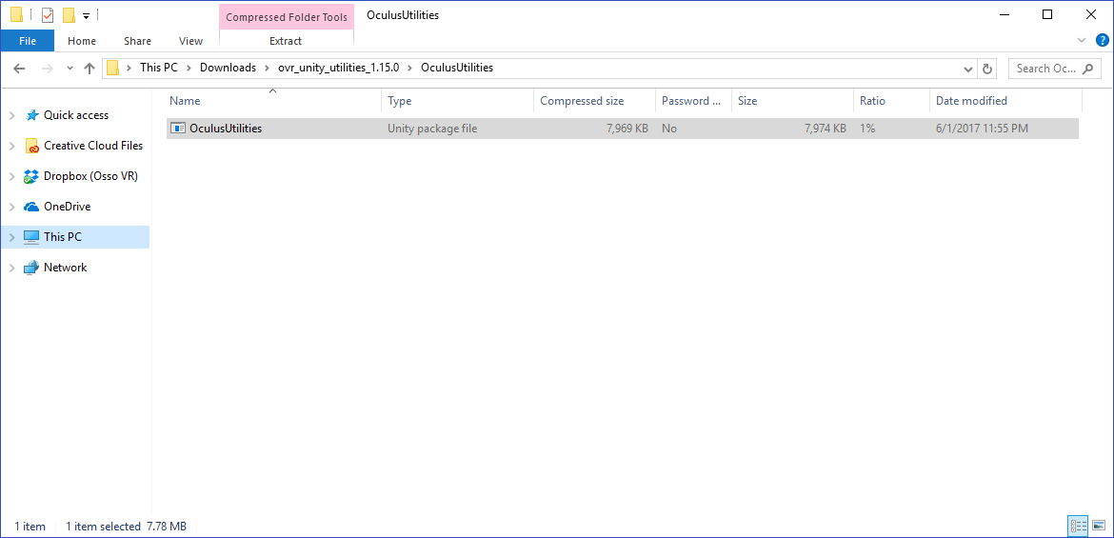Select Compressed Folder Tools contextual tab
Screen dimensions: 1114x538
(x=287, y=17)
